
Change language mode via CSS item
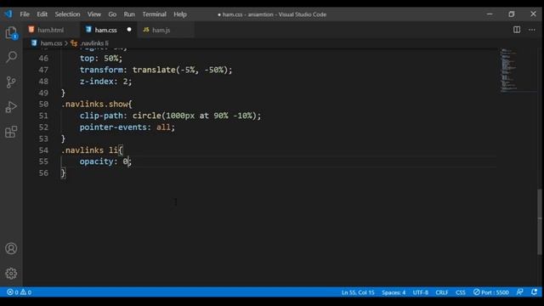[x=461, y=292]
